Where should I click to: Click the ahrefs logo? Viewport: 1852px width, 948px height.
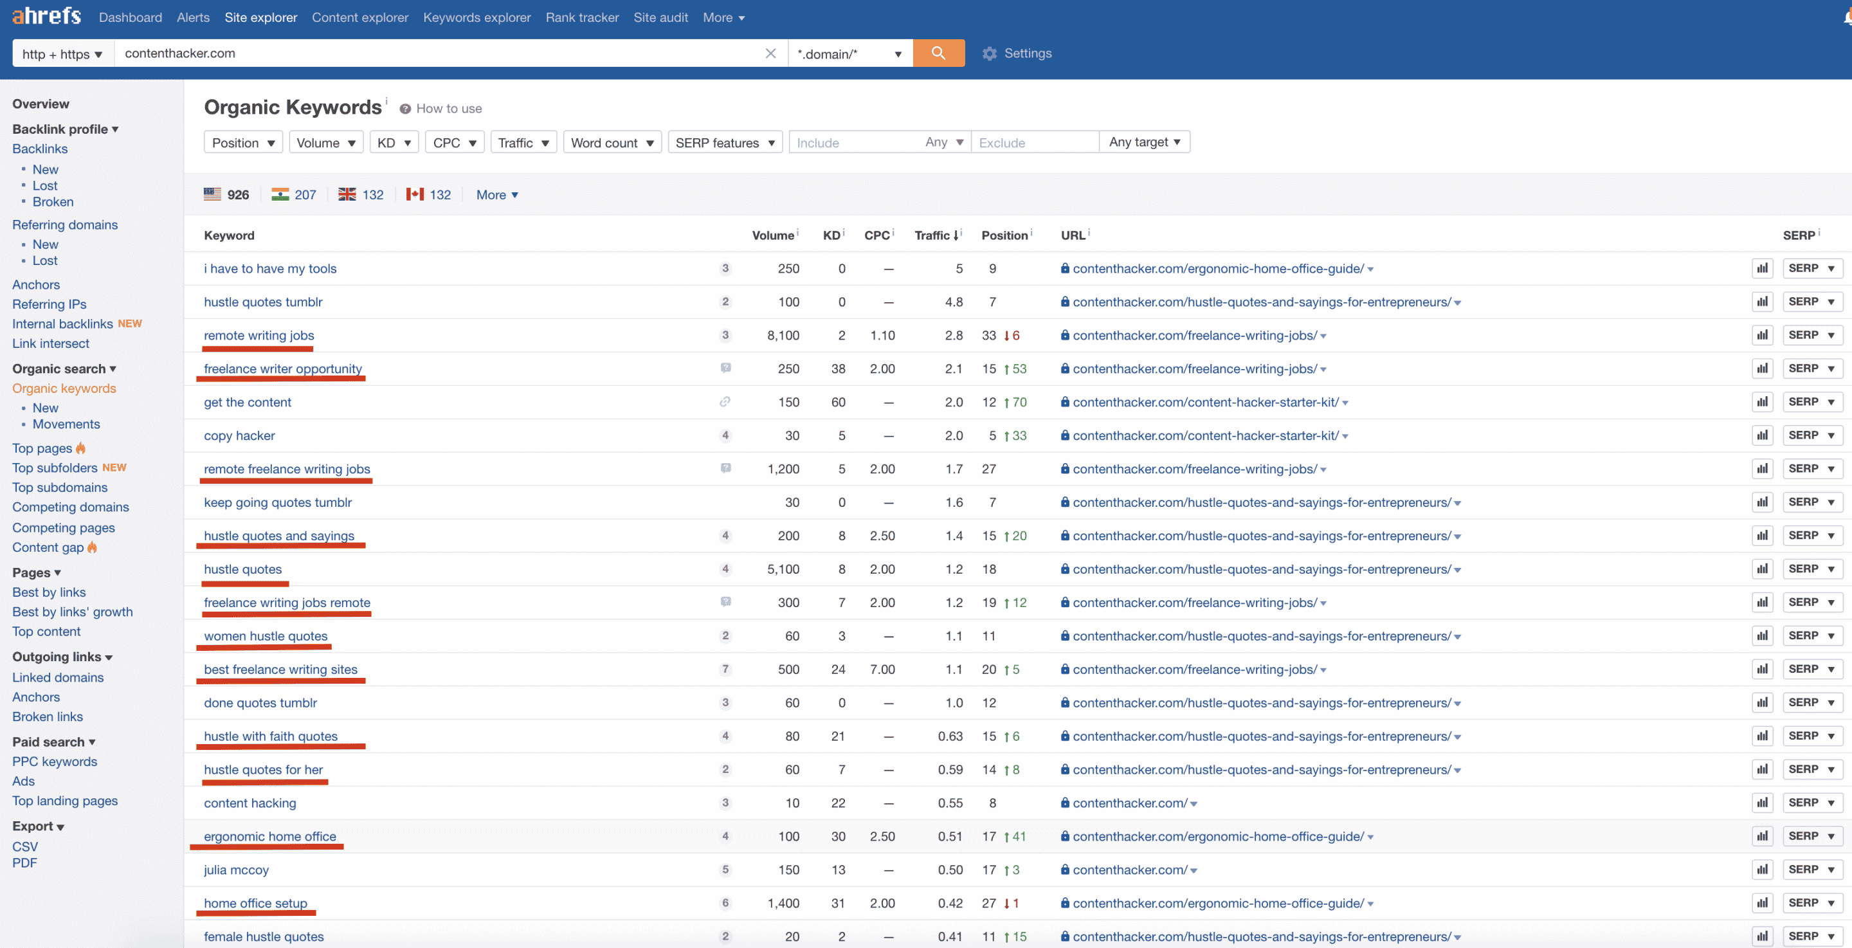point(46,16)
